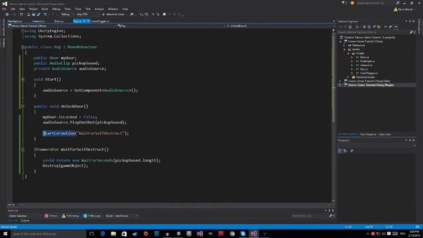Toggle Show All Files in Solution Explorer

tap(379, 26)
